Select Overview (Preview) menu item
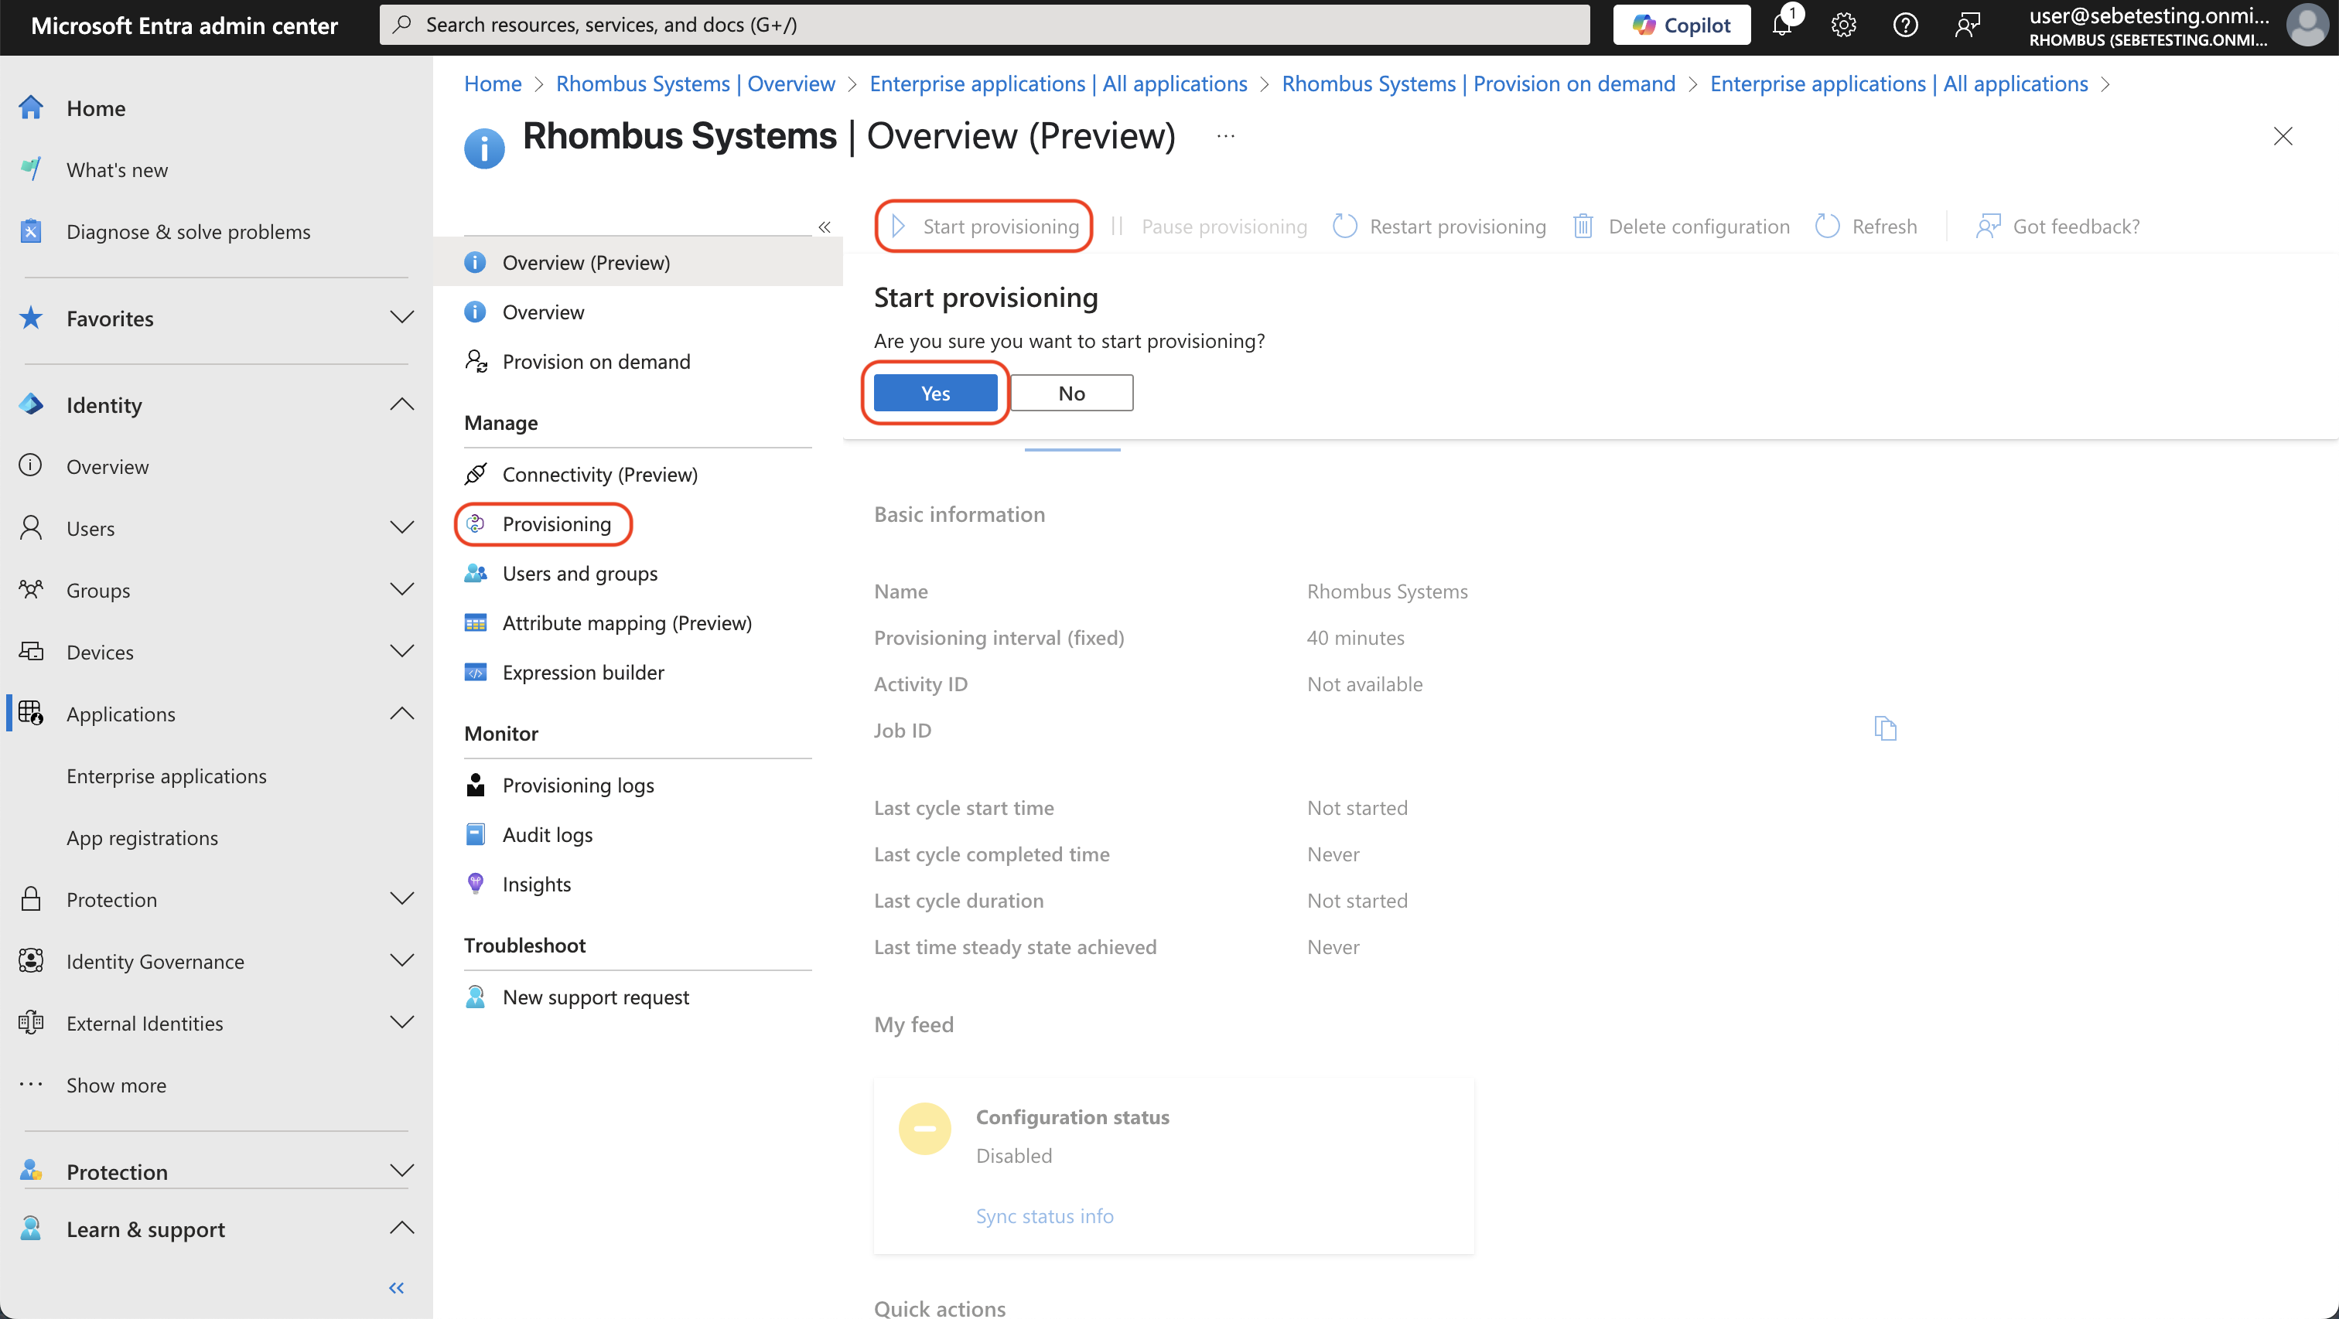 (638, 262)
